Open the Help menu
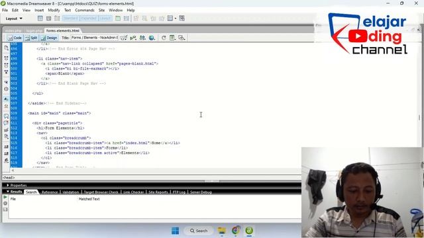424x238 pixels. click(x=131, y=11)
